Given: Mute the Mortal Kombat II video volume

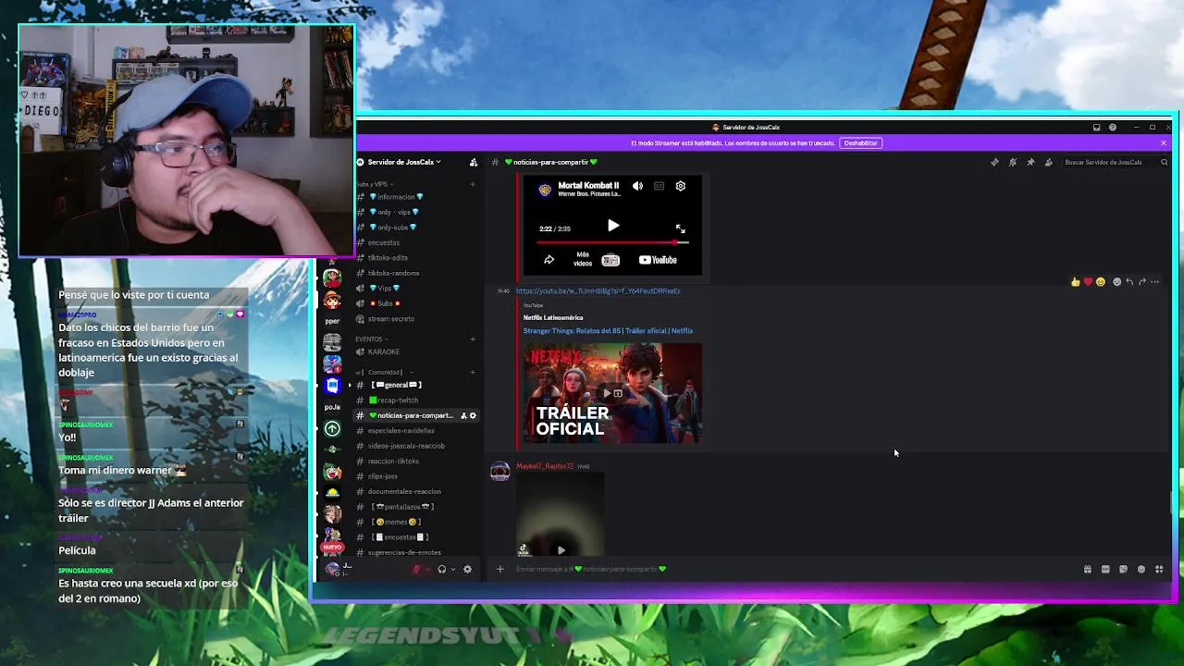Looking at the screenshot, I should [637, 186].
